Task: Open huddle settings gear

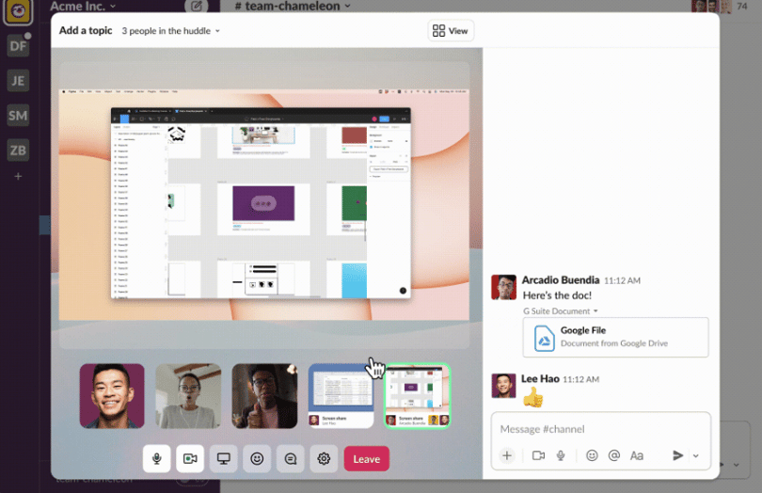Action: (x=325, y=458)
